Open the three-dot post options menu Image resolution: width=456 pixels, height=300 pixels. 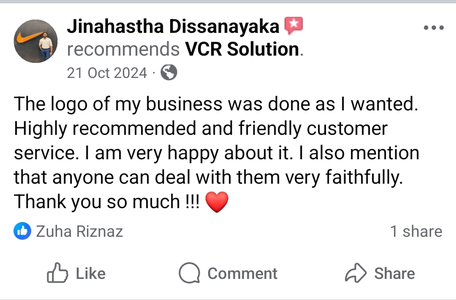pyautogui.click(x=434, y=28)
